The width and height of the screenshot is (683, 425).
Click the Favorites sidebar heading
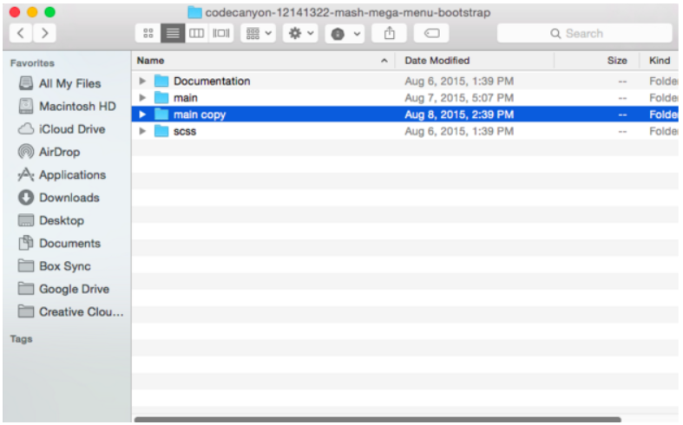click(32, 63)
